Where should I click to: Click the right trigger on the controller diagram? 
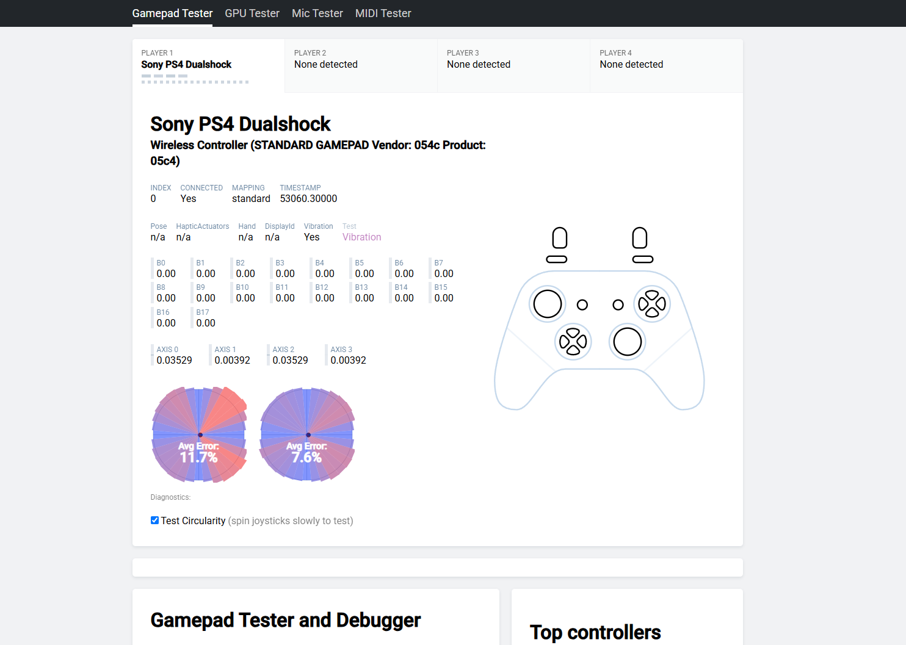point(640,238)
